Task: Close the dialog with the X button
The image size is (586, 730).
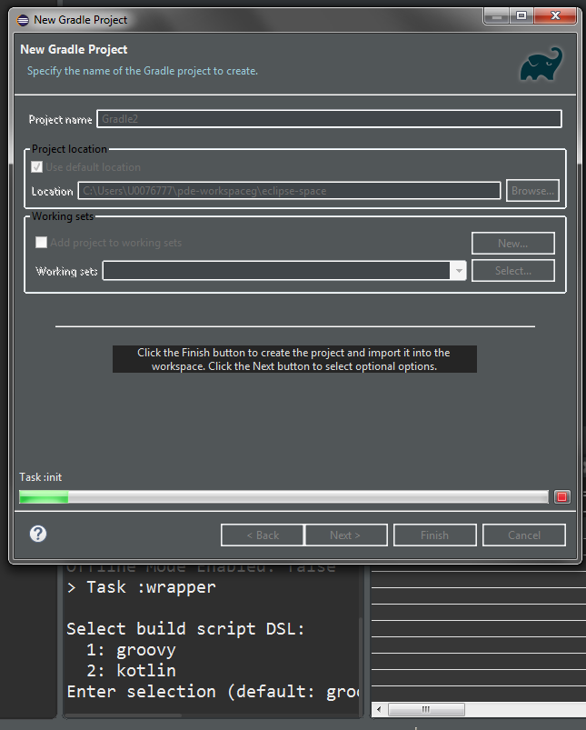Action: click(555, 16)
